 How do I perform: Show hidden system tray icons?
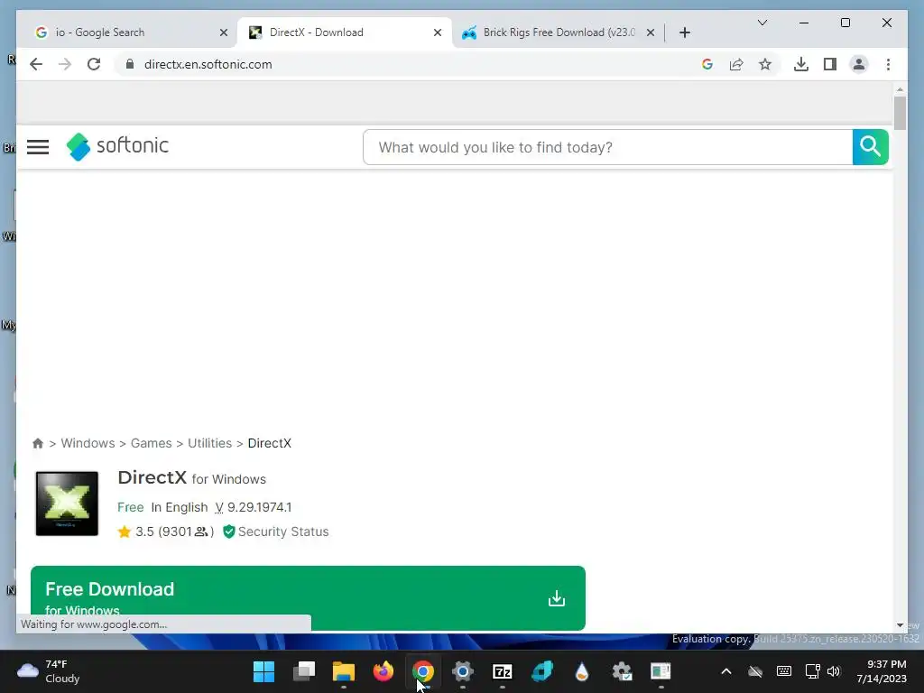tap(726, 671)
